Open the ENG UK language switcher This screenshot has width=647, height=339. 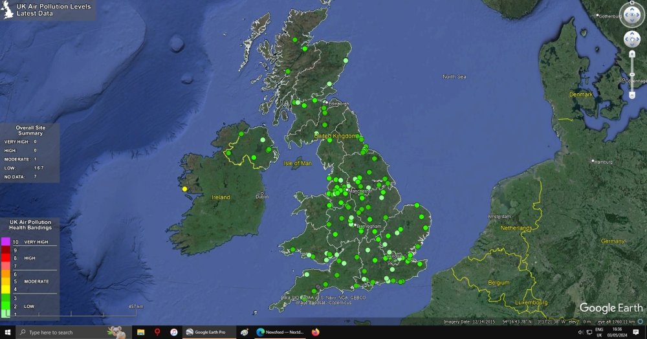click(599, 332)
